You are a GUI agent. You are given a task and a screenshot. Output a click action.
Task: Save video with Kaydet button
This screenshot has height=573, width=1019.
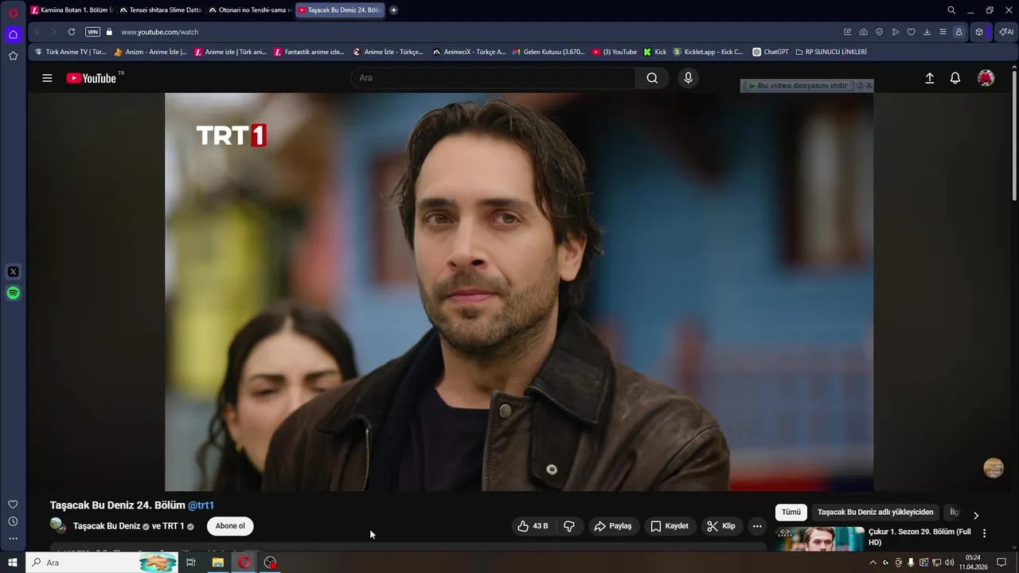670,526
